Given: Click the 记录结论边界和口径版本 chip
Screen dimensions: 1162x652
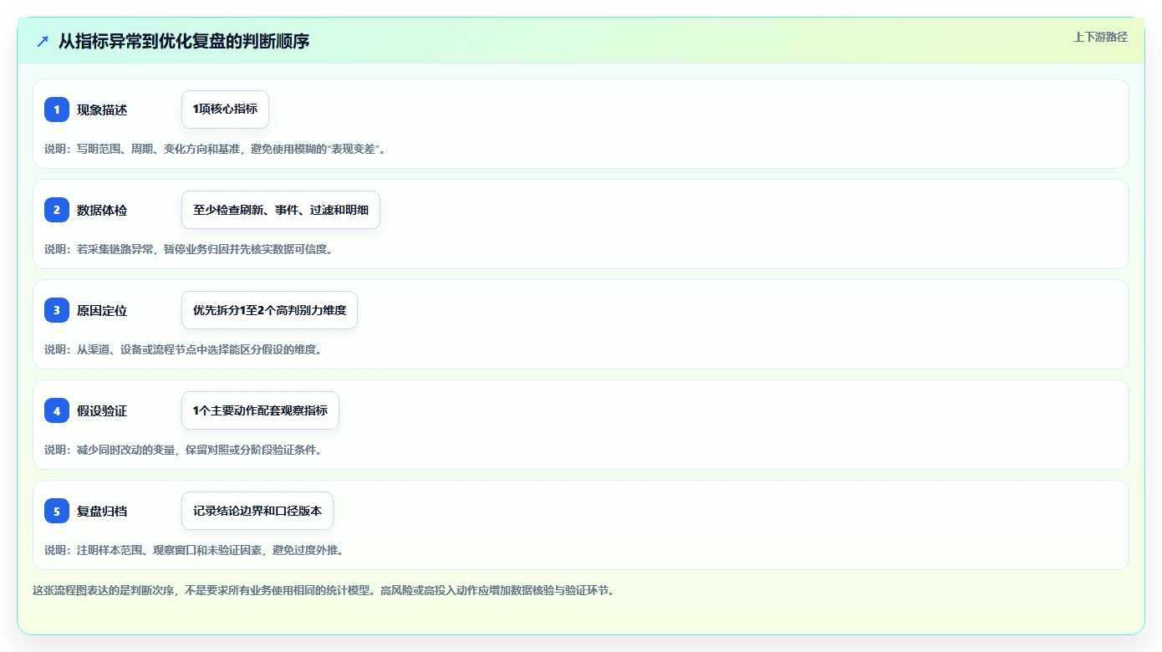Looking at the screenshot, I should [257, 511].
